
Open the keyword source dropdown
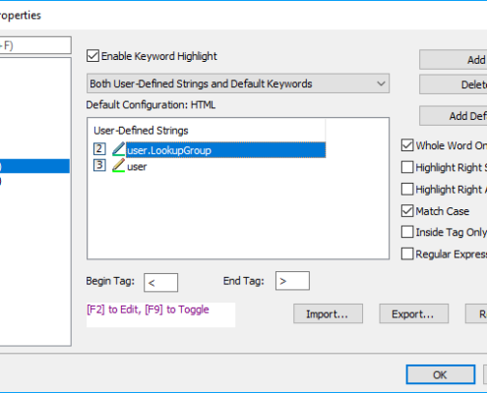click(x=238, y=84)
